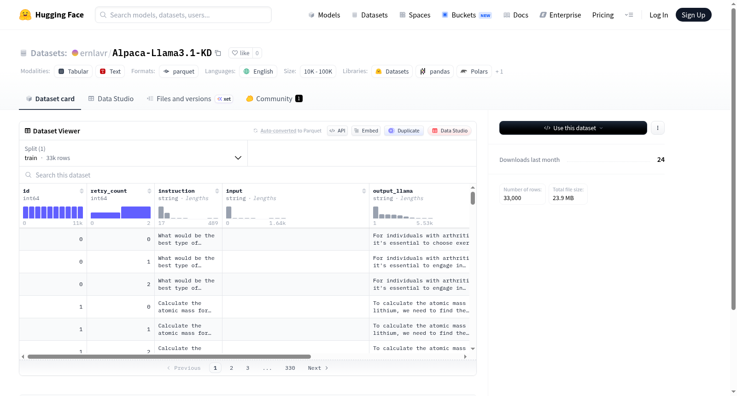Open the Auto-converted to Parquet link
Viewport: 737px width, 396px height.
(x=291, y=131)
